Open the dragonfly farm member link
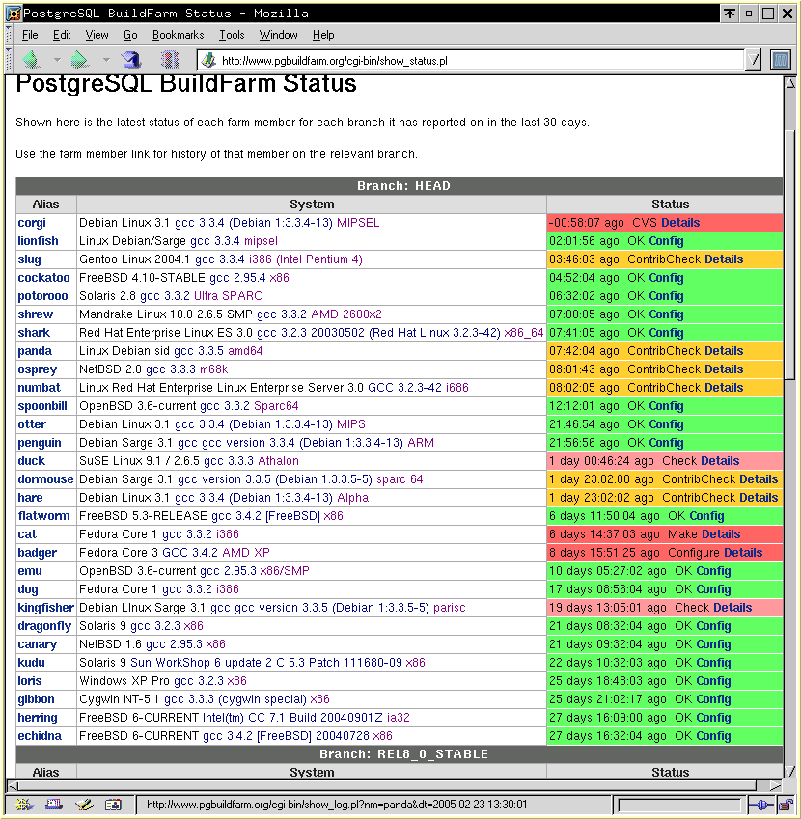 pos(44,626)
